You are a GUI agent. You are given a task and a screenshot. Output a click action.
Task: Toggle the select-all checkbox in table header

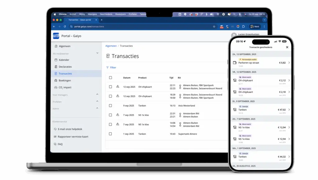[x=110, y=78]
